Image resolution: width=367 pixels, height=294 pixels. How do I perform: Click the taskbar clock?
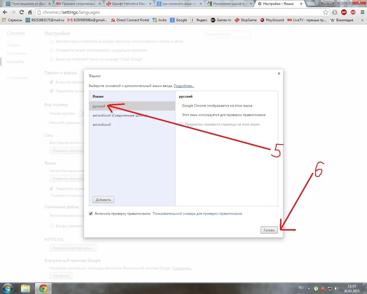352,289
